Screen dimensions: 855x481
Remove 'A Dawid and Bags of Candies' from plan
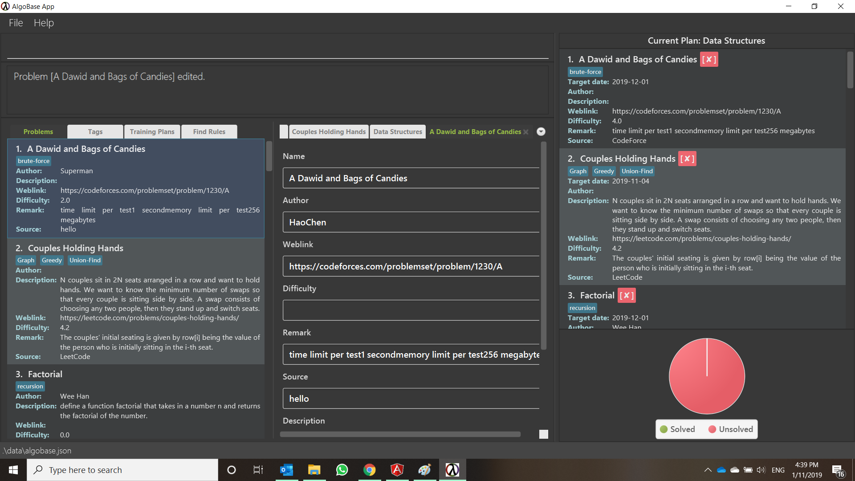[708, 59]
